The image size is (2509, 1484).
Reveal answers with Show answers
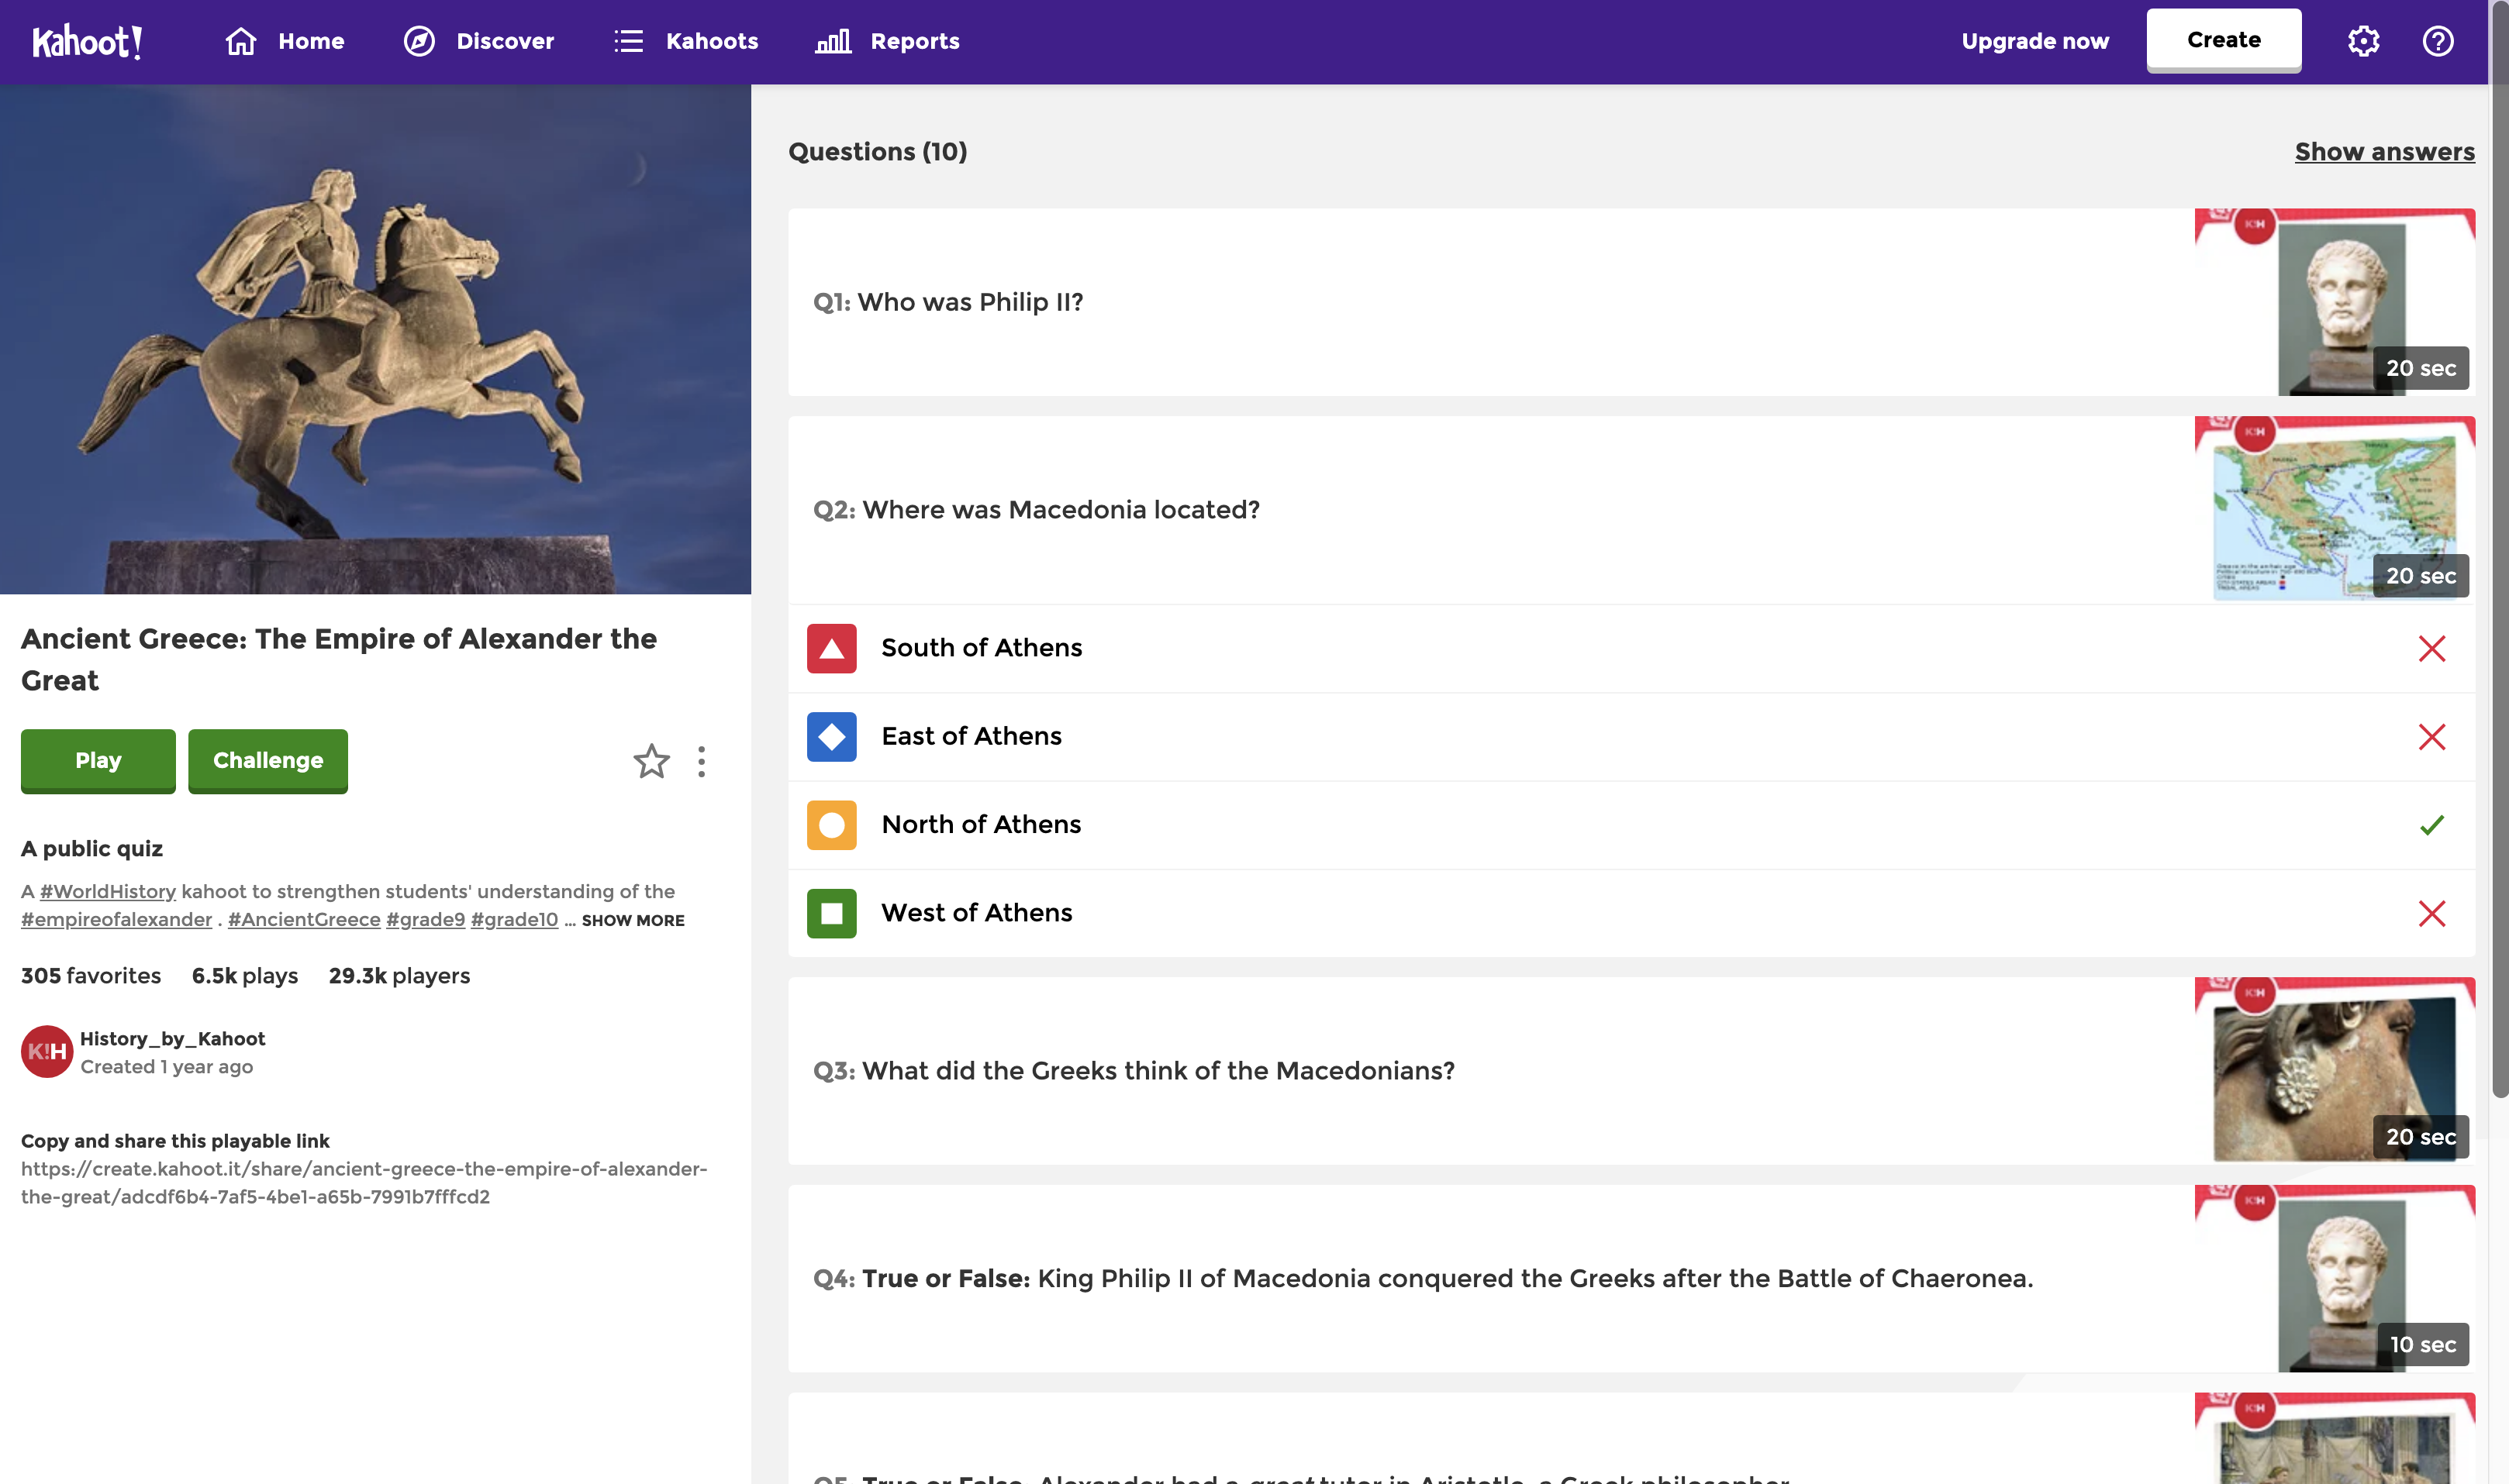[2385, 152]
